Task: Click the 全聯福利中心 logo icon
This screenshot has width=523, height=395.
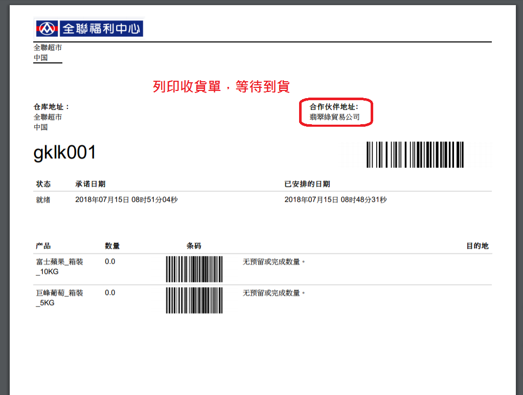Action: point(47,29)
